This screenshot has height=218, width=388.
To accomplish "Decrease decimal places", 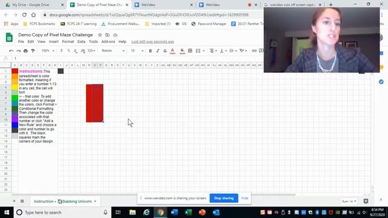I will (x=75, y=51).
